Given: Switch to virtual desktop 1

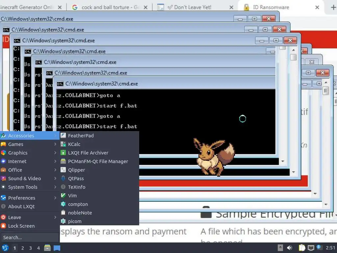Looking at the screenshot, I should click(14, 248).
